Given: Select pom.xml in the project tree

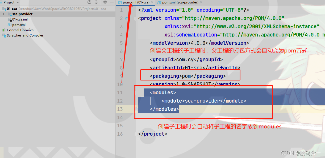Looking at the screenshot, I should (x=19, y=25).
